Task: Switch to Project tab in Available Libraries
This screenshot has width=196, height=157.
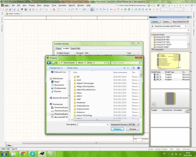Action: pyautogui.click(x=58, y=49)
